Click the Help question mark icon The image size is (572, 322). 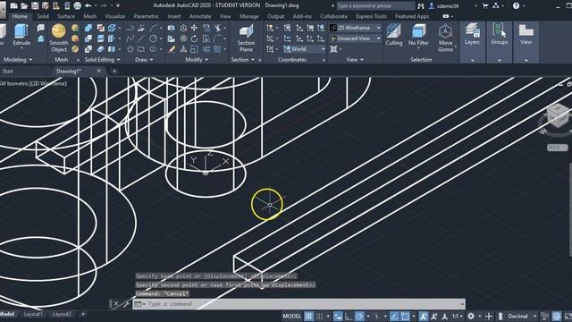tap(516, 6)
